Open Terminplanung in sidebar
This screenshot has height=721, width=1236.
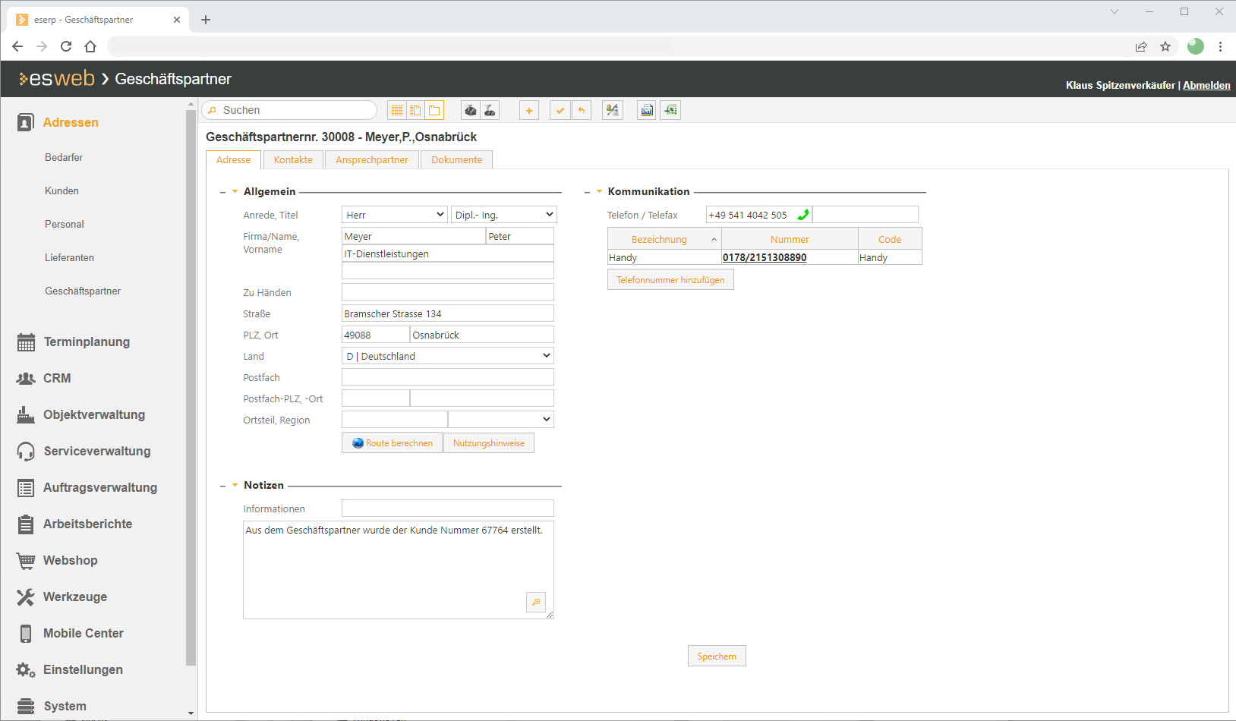(x=87, y=342)
